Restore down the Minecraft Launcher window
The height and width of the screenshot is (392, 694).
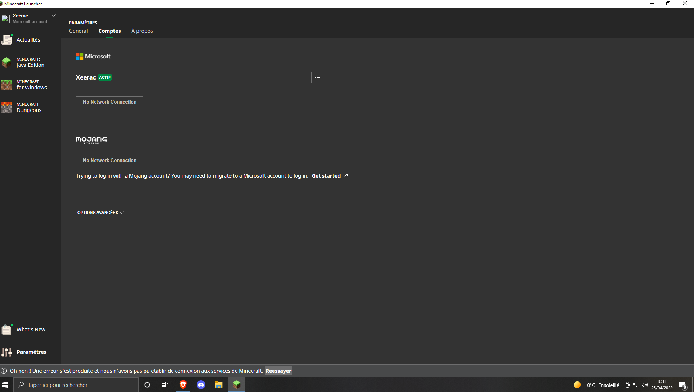click(668, 4)
